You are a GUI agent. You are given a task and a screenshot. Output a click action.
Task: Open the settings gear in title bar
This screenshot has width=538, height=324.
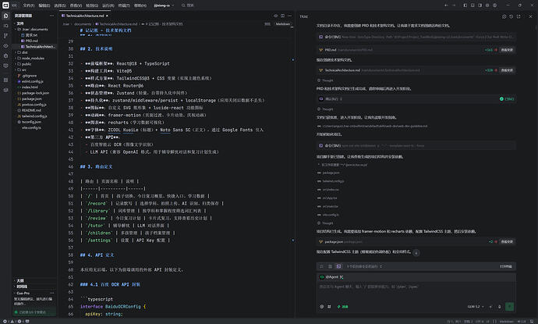pyautogui.click(x=487, y=5)
